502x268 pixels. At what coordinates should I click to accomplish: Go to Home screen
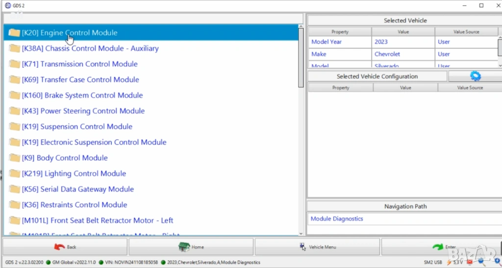pyautogui.click(x=191, y=247)
